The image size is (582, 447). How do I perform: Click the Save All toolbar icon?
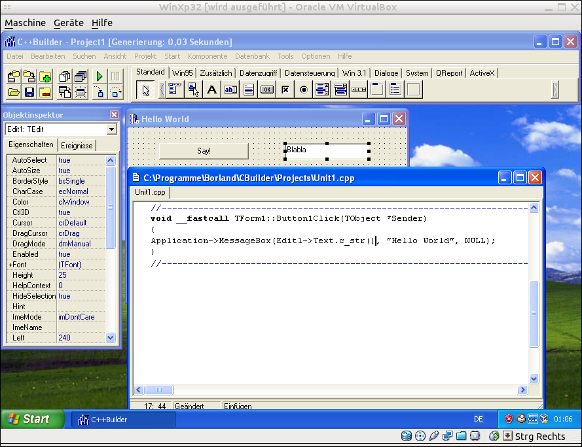[x=29, y=76]
